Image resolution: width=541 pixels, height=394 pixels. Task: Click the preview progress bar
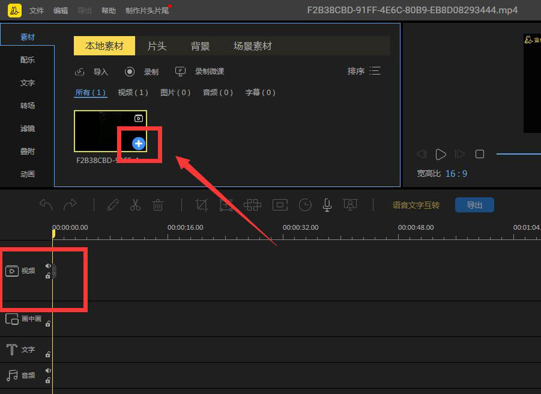pos(519,154)
